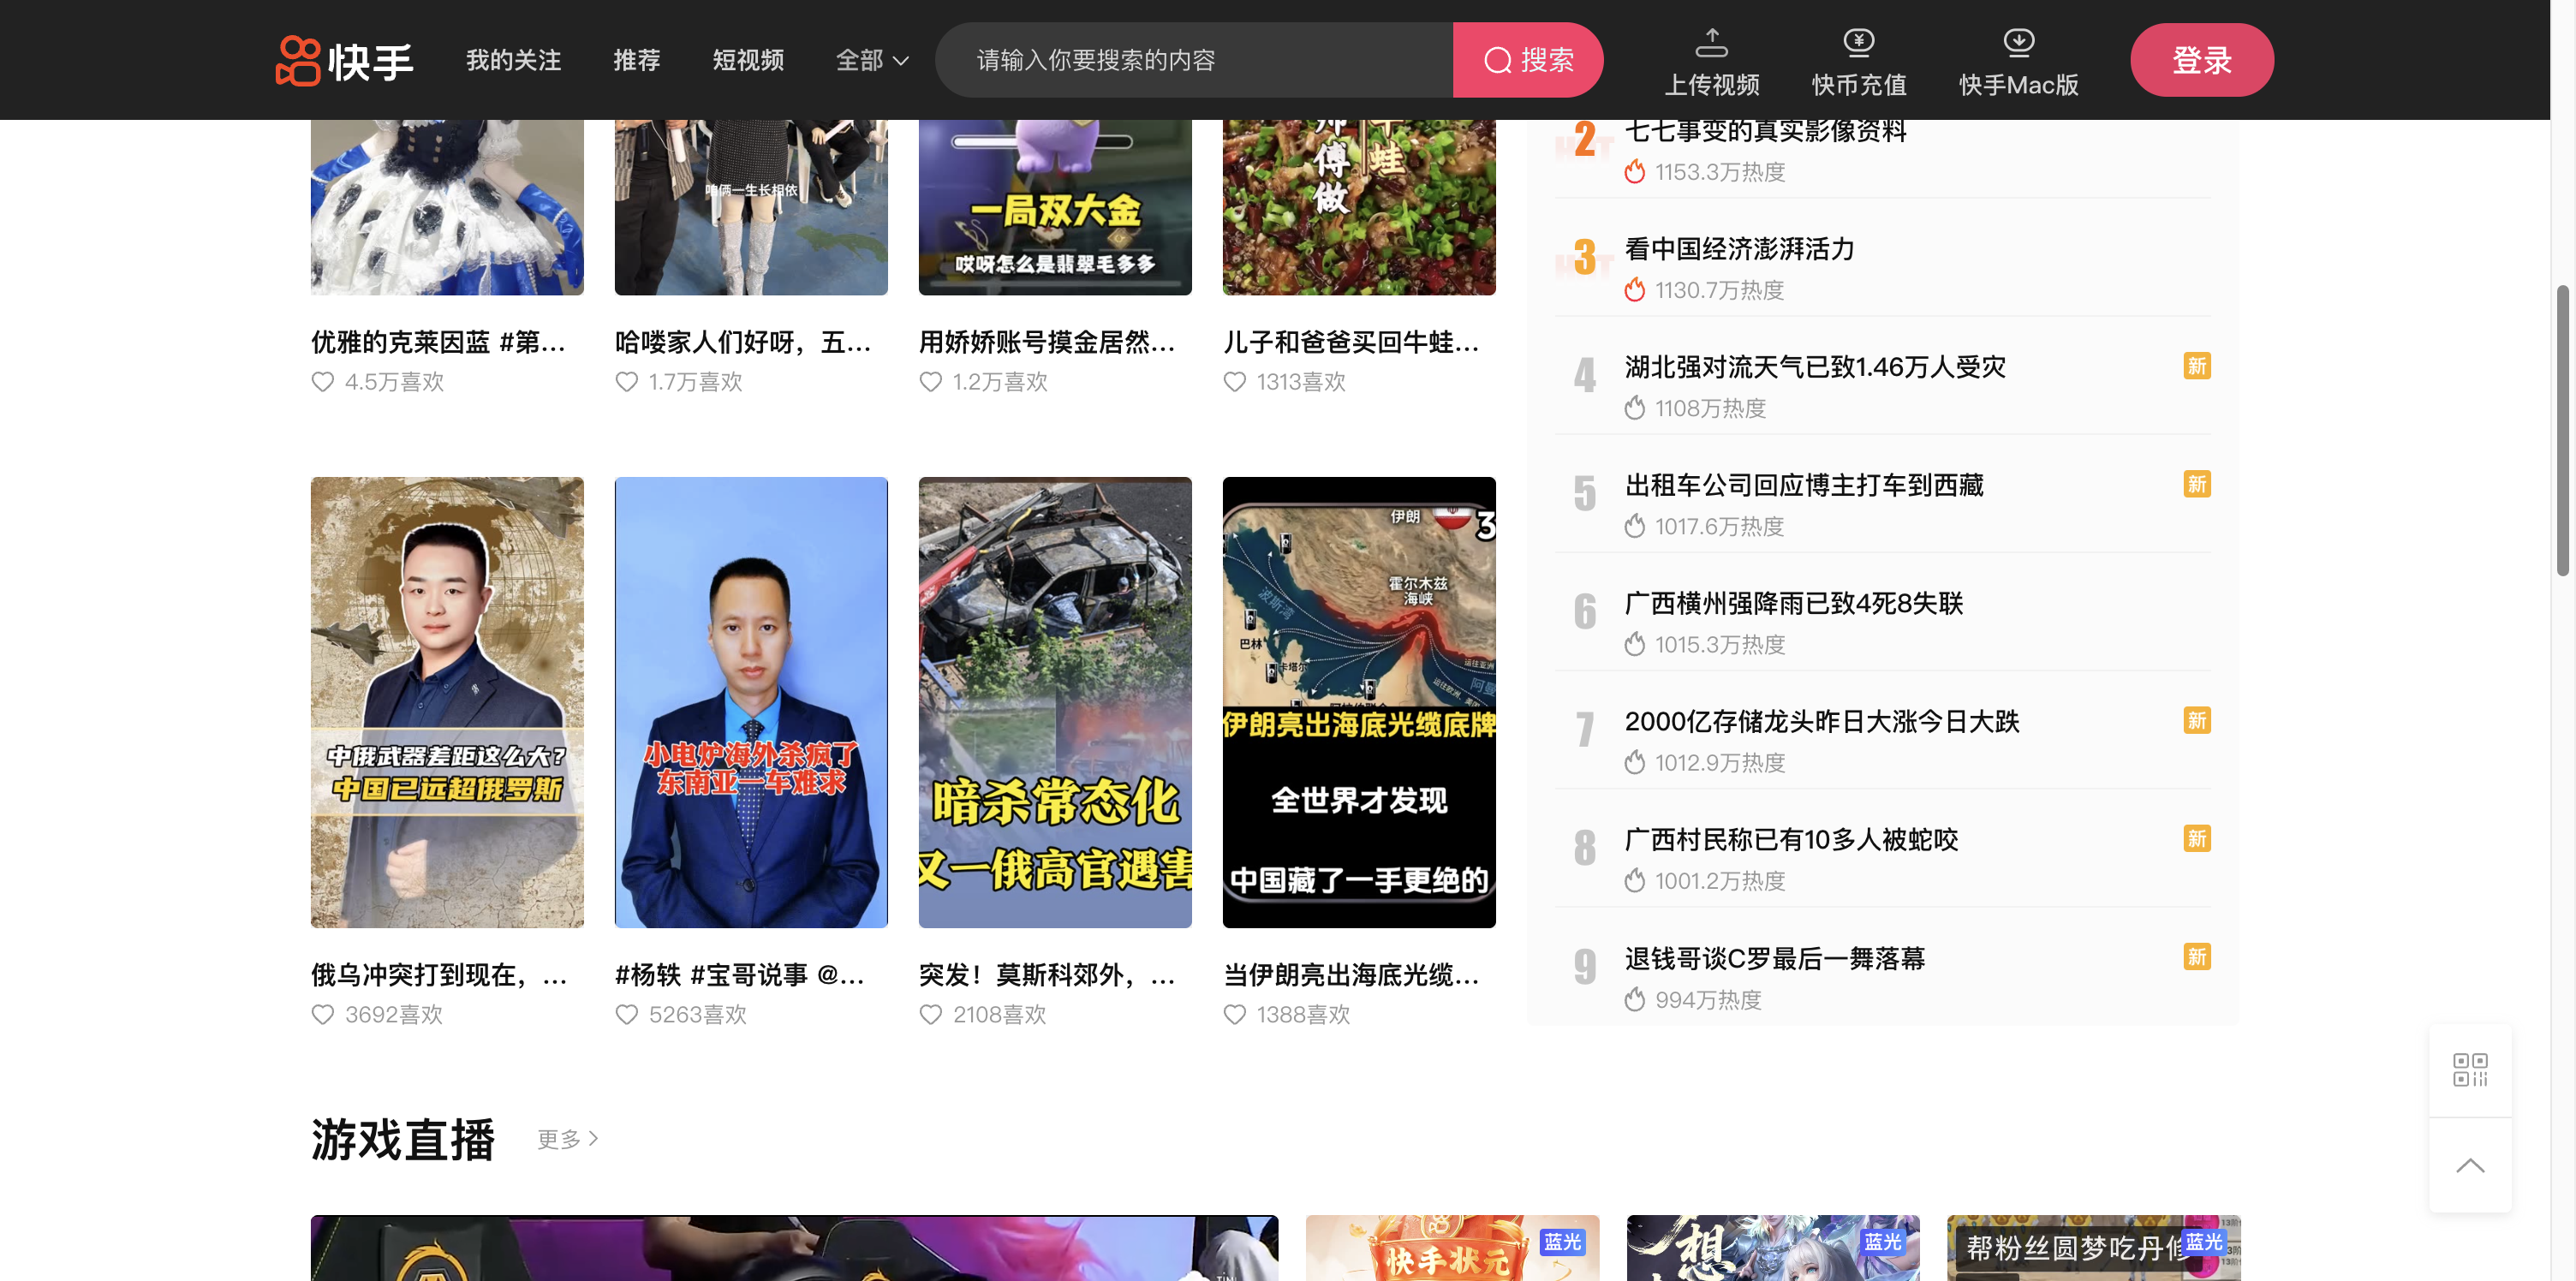The width and height of the screenshot is (2576, 1281).
Task: Click video title 儿子和爸爸买回牛蛙
Action: [x=1351, y=342]
